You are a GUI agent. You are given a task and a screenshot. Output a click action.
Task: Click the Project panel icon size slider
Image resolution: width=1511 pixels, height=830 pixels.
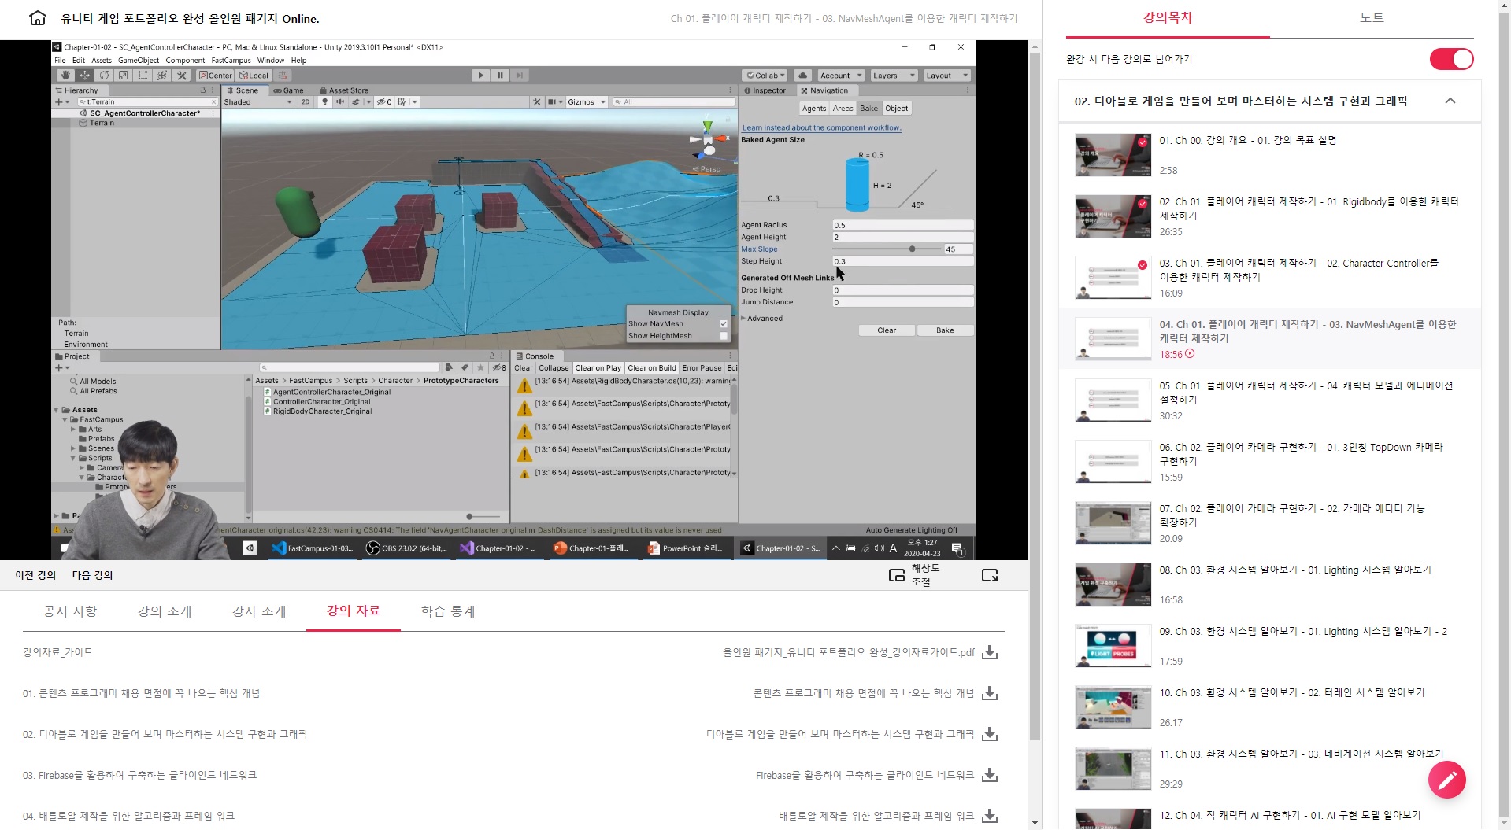469,517
